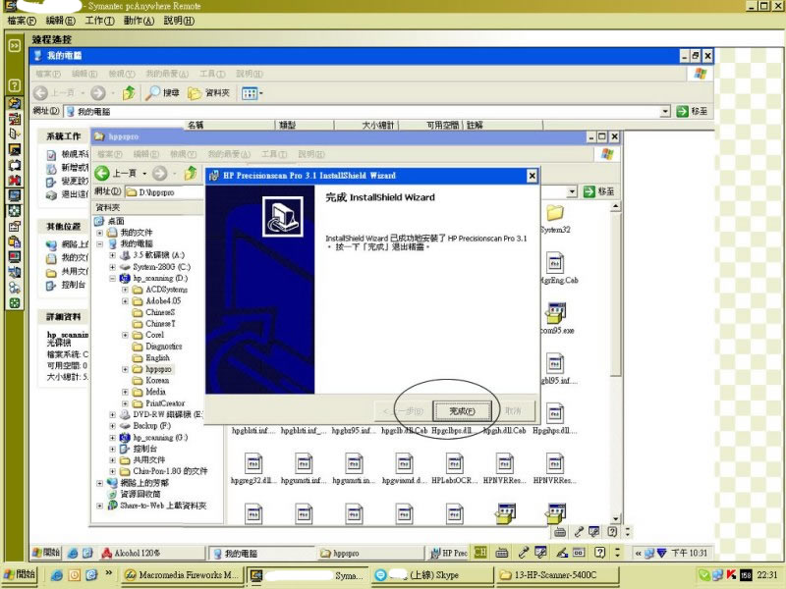The width and height of the screenshot is (786, 589).
Task: Open 13-HP-Scanner-5400C folder on local taskbar
Action: [556, 575]
